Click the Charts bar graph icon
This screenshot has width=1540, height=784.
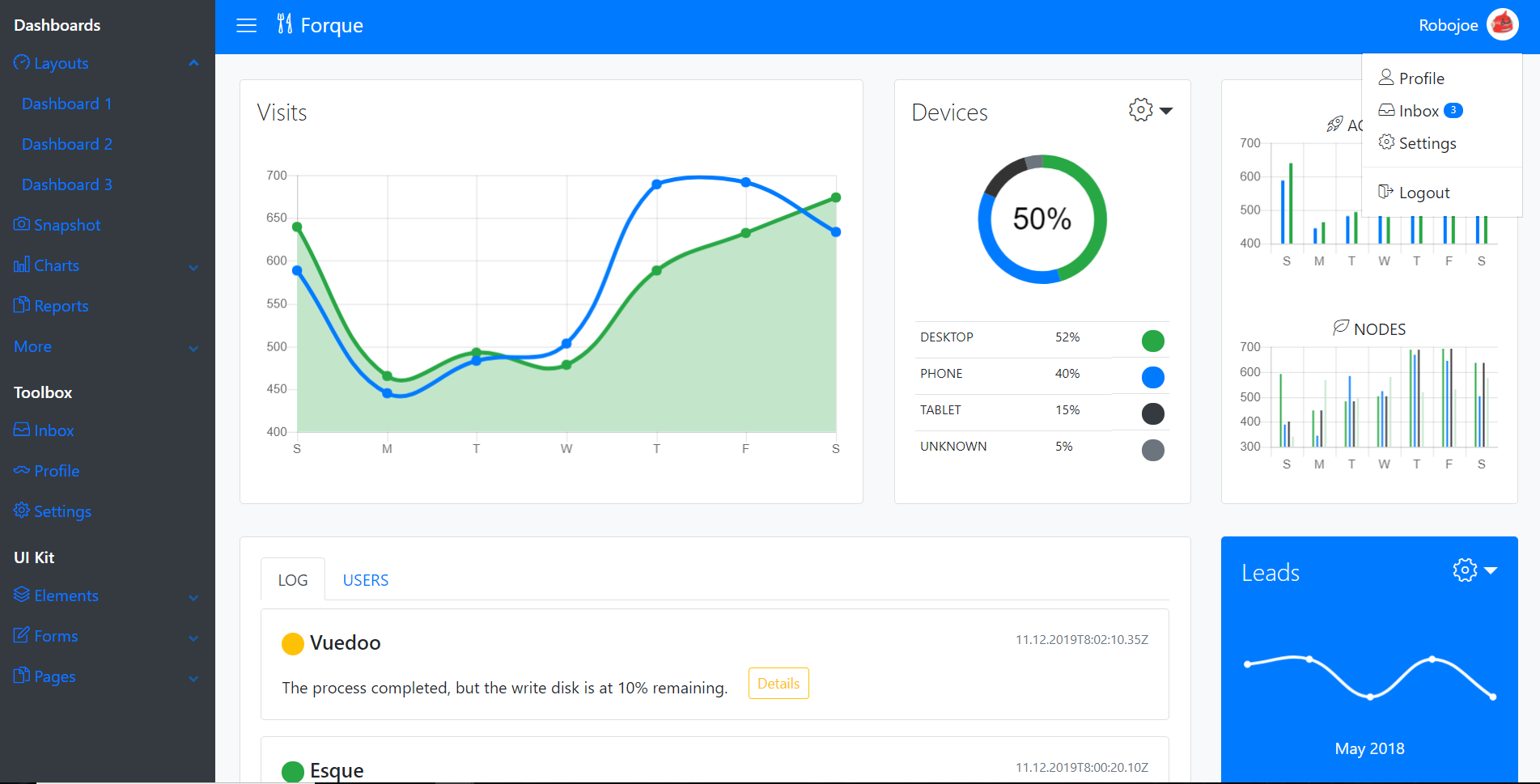click(x=22, y=265)
